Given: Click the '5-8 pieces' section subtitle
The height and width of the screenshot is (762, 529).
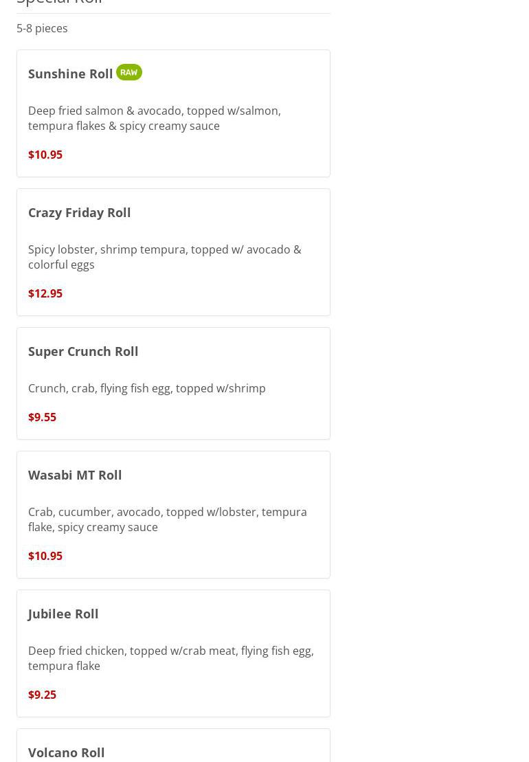Looking at the screenshot, I should point(43,29).
